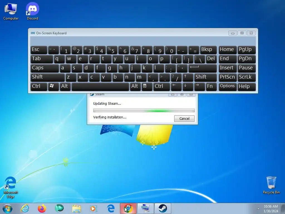Launch Firefox from the taskbar
This screenshot has height=214, width=285.
42,208
